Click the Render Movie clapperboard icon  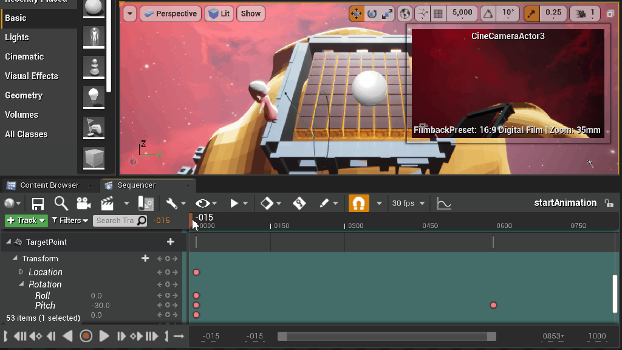[108, 204]
